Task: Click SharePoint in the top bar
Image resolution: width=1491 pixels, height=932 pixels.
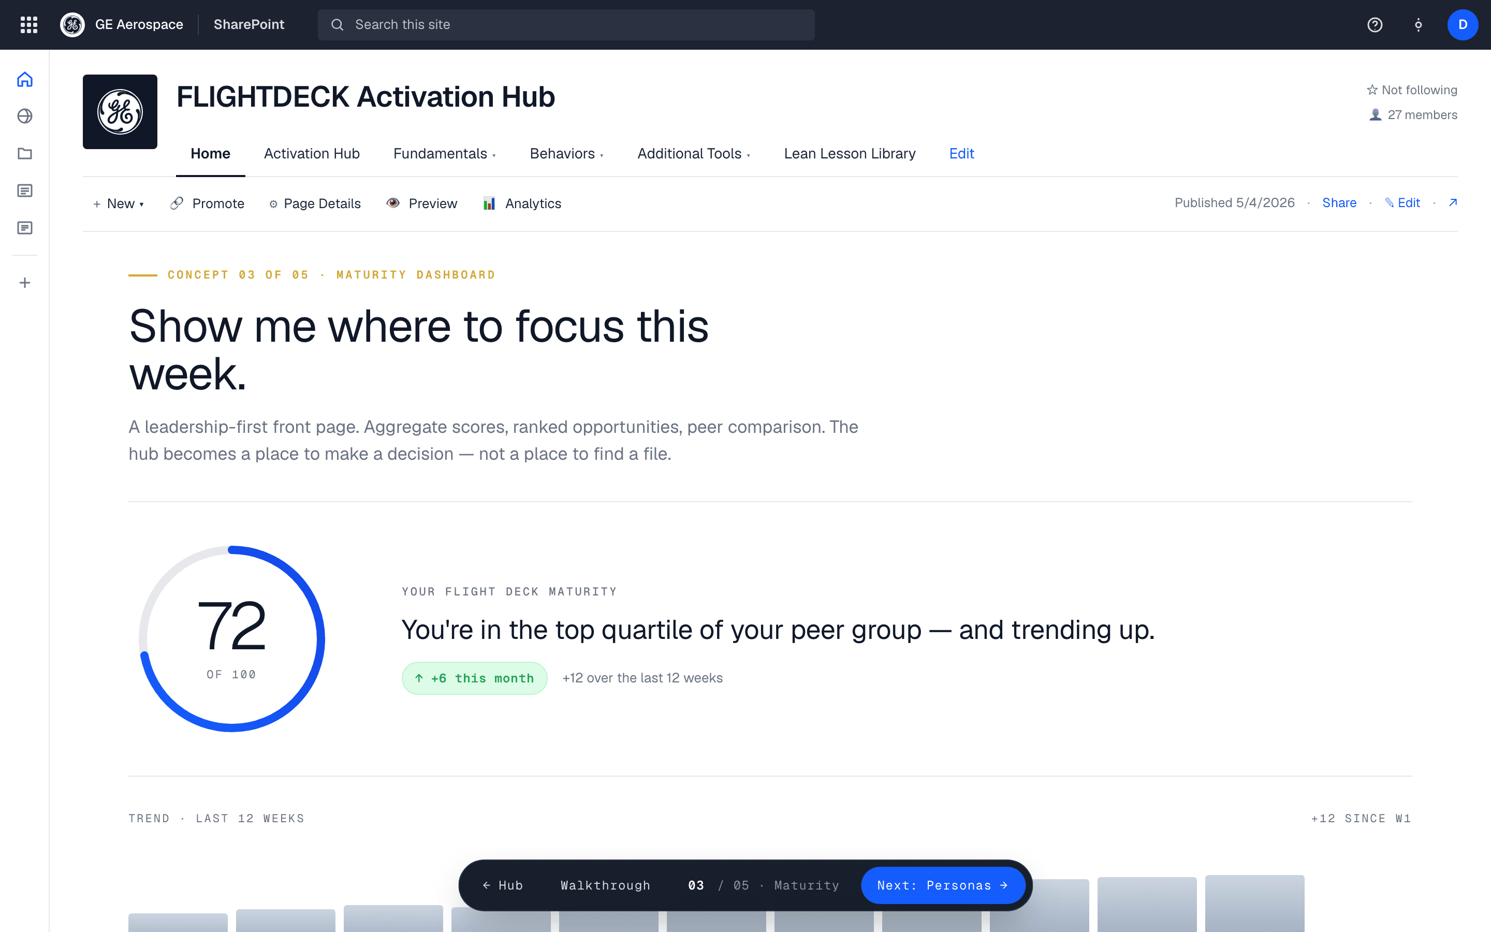Action: (249, 25)
